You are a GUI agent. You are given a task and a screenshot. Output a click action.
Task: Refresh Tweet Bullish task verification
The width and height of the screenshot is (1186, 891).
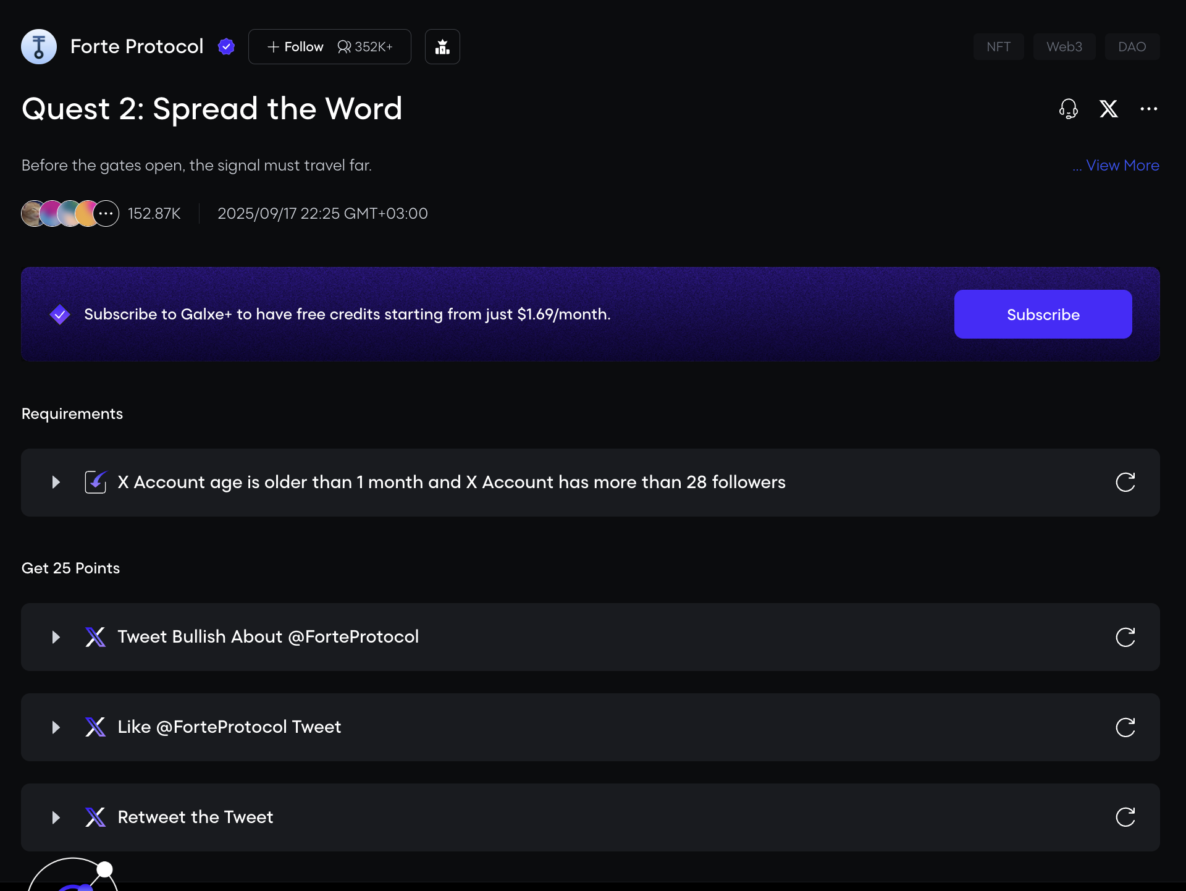tap(1125, 637)
